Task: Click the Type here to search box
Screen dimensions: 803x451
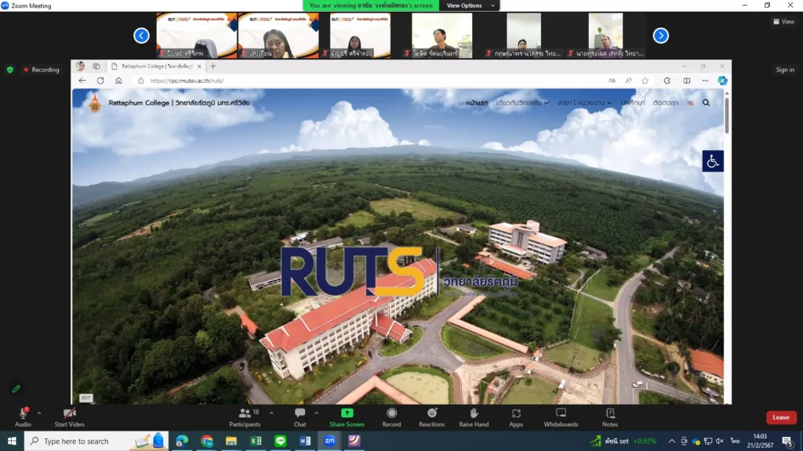Action: coord(96,441)
